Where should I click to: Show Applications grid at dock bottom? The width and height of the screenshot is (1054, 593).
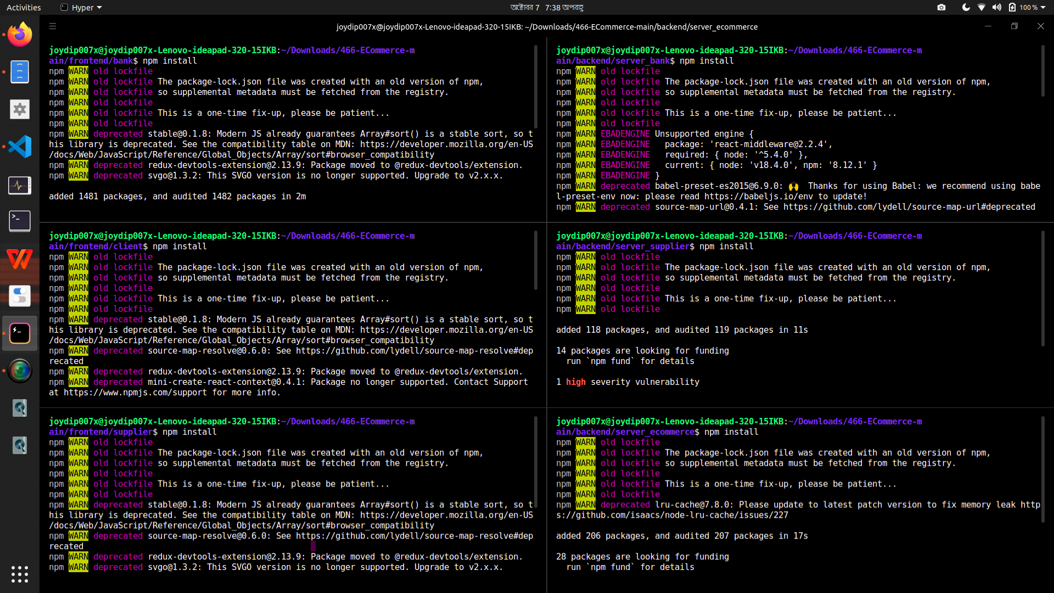coord(20,574)
